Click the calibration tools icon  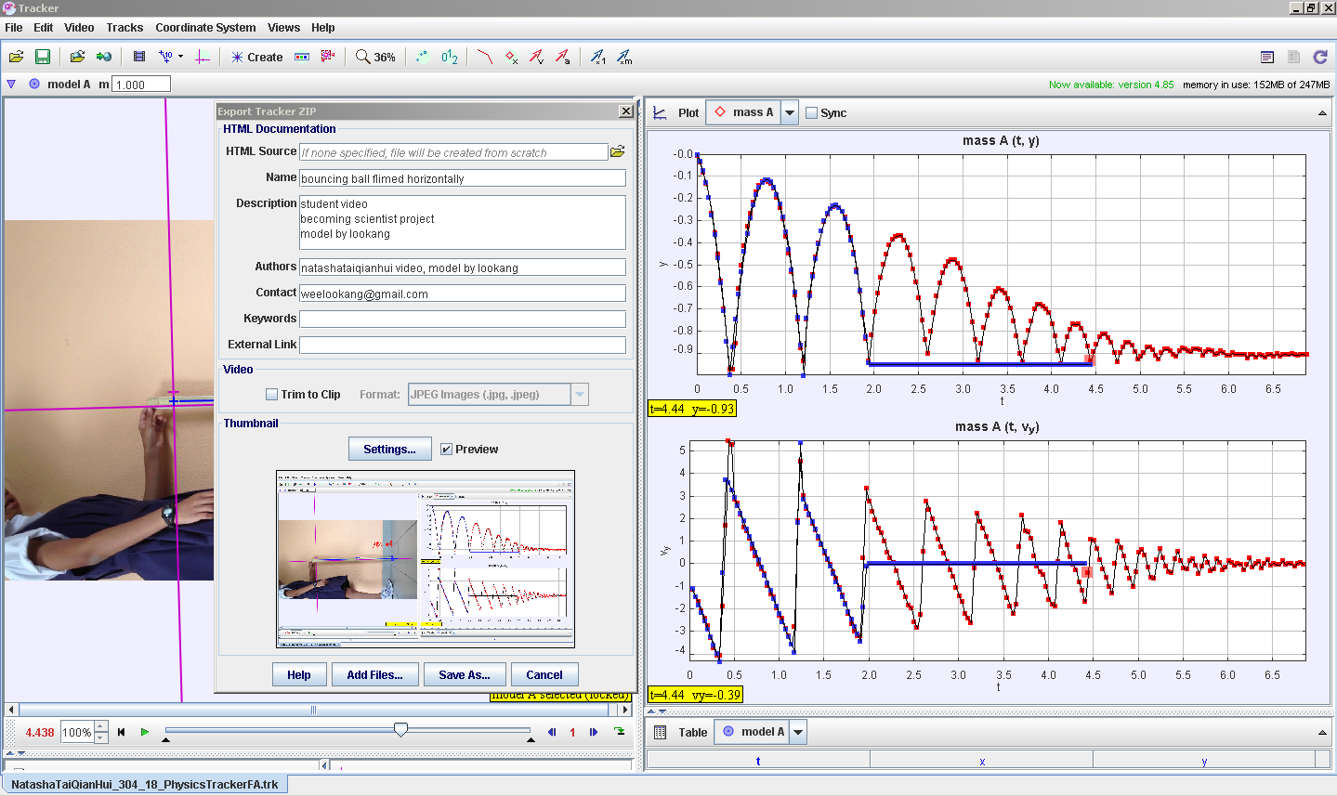coord(167,57)
